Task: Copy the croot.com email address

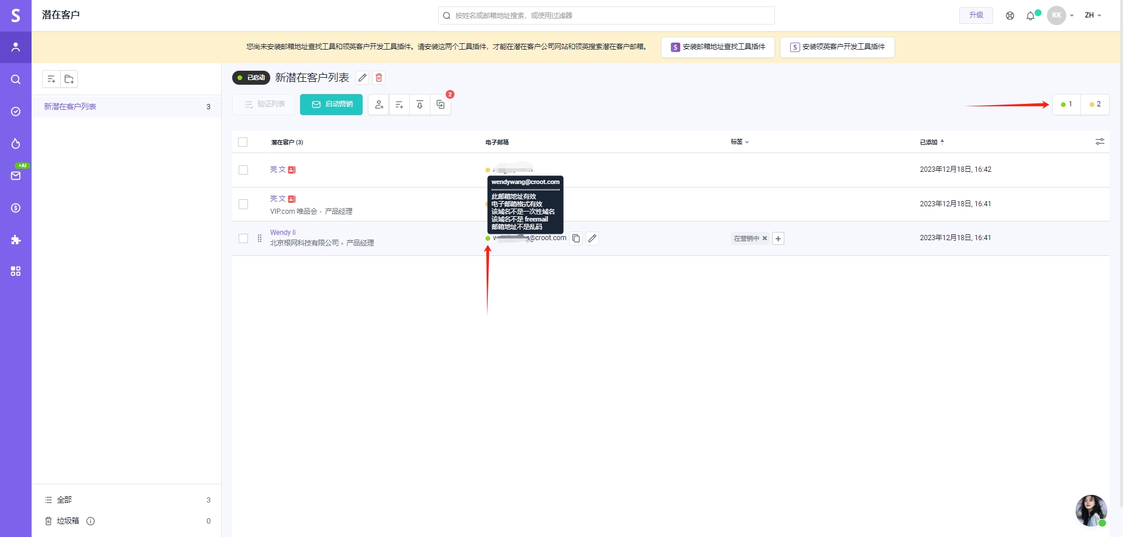Action: click(576, 238)
